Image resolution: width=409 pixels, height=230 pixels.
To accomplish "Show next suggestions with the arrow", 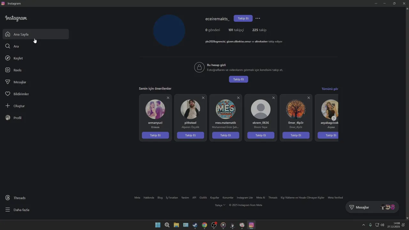I will click(x=334, y=118).
